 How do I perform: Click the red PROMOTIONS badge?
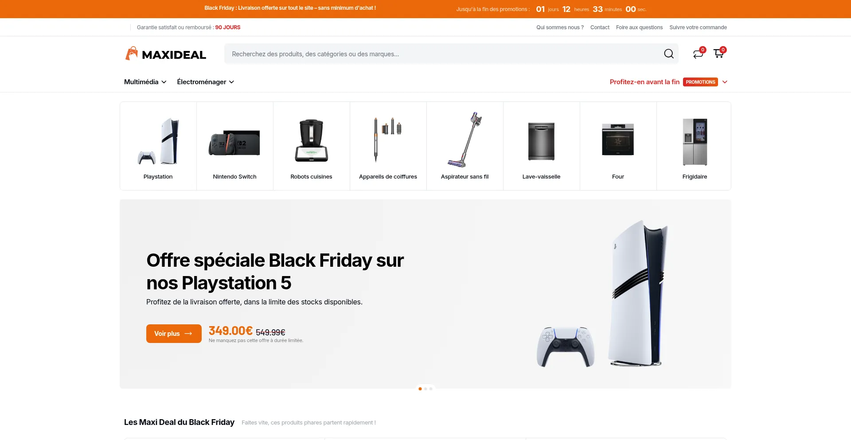coord(700,82)
